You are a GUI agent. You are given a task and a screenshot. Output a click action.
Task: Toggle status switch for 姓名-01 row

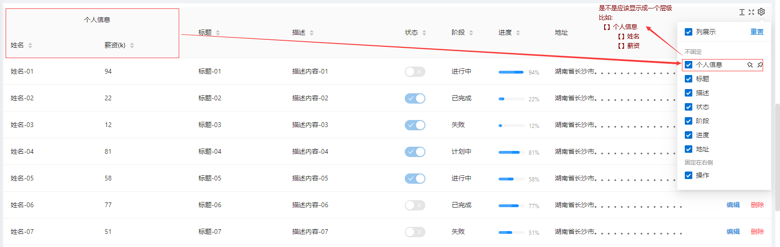tap(415, 72)
